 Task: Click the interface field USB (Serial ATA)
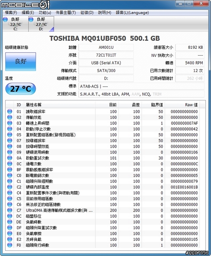point(106,63)
